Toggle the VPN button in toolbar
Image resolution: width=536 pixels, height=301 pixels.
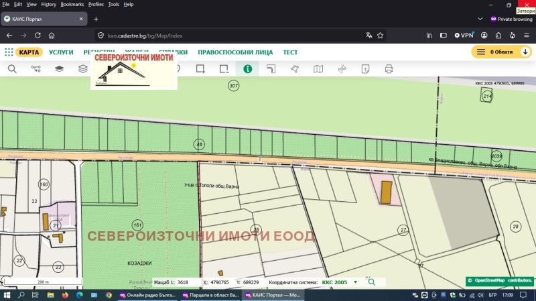(464, 36)
